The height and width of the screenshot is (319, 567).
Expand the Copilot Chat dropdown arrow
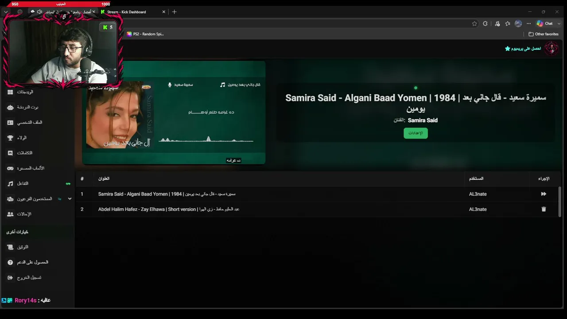[x=559, y=23]
